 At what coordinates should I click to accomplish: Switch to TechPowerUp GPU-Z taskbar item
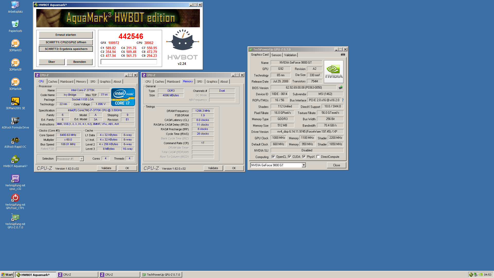click(161, 275)
